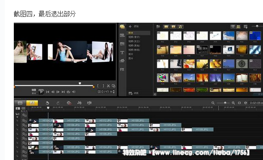The width and height of the screenshot is (263, 160).
Task: Click the Undo arrow in timeline toolbar
Action: point(47,103)
